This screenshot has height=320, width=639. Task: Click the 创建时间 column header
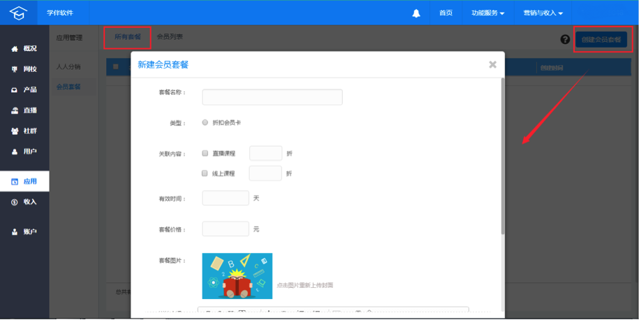point(552,68)
